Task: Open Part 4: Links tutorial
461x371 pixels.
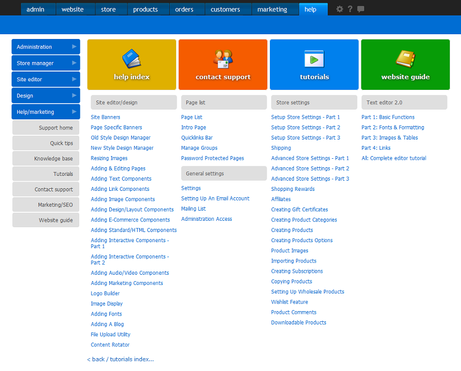Action: [x=376, y=148]
